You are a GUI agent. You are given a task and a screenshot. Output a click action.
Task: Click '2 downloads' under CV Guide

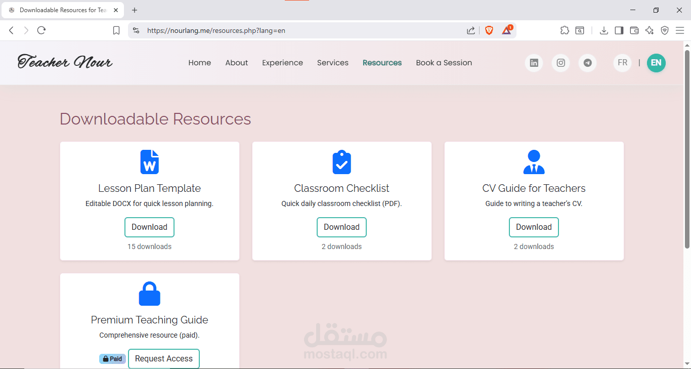coord(534,247)
